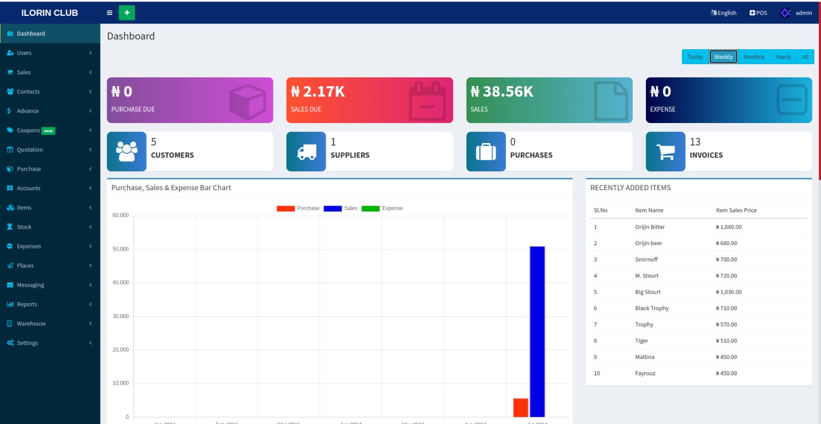821x424 pixels.
Task: Select the Yearly filter button
Action: (783, 57)
